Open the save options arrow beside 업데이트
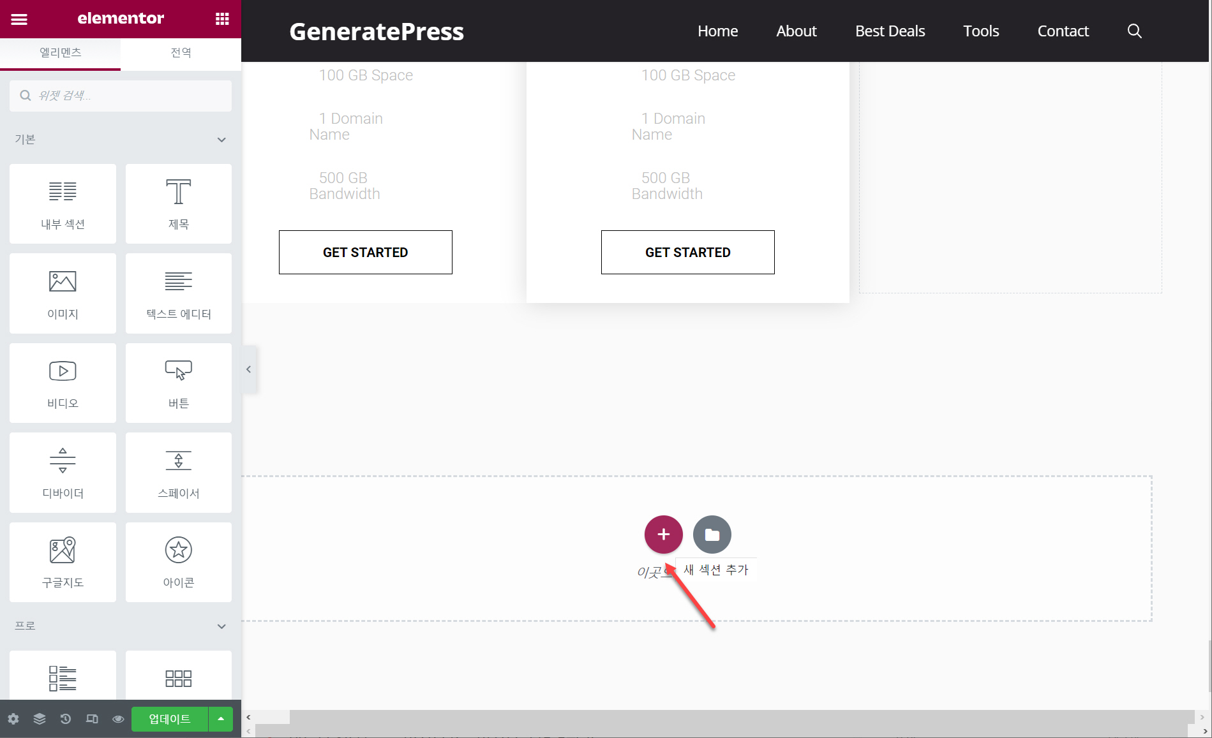This screenshot has width=1212, height=738. (221, 719)
